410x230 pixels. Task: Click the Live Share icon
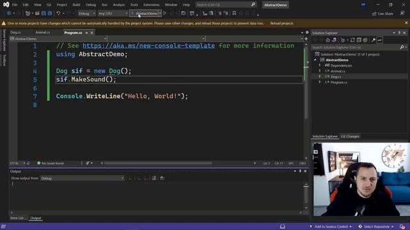pyautogui.click(x=374, y=13)
